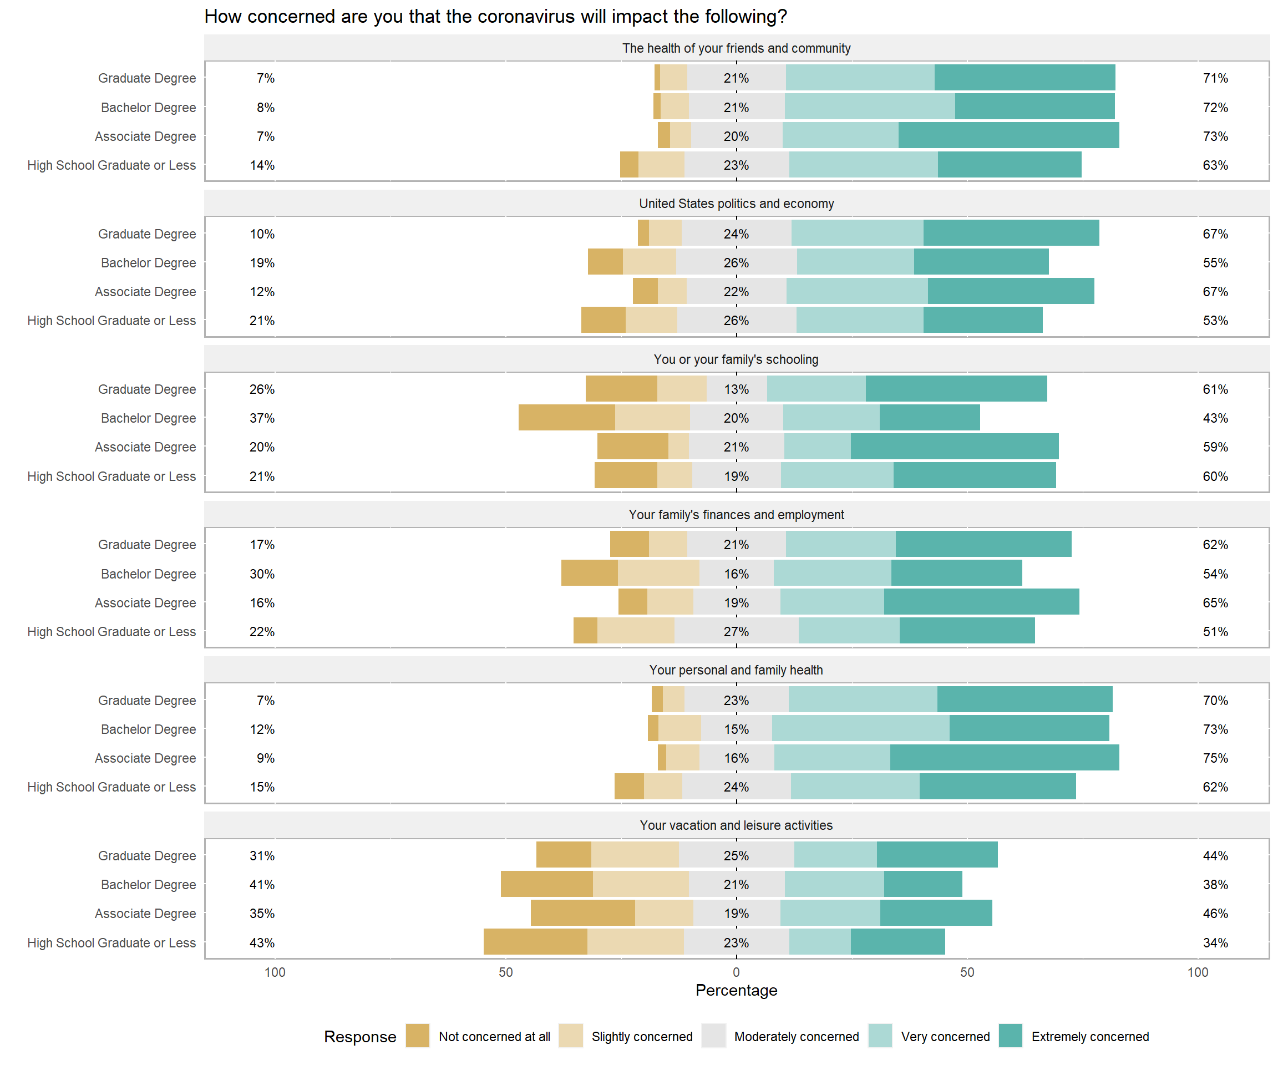
Task: Select the 'You or your family's schooling' header
Action: 736,359
